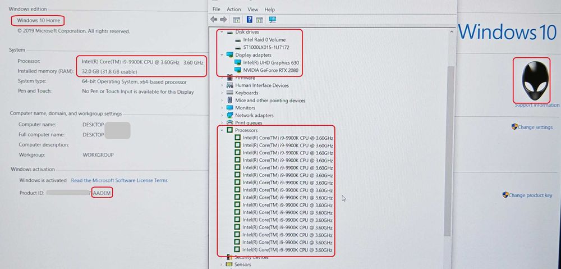This screenshot has height=269, width=561.
Task: Select the Keyboards category icon
Action: 229,93
